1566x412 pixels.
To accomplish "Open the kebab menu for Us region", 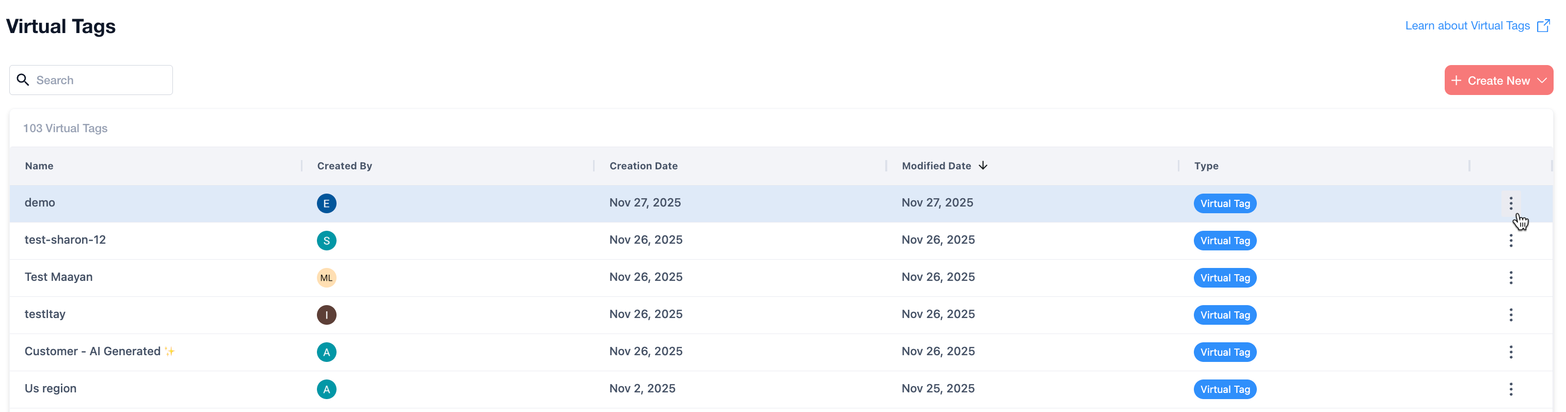I will click(1510, 389).
